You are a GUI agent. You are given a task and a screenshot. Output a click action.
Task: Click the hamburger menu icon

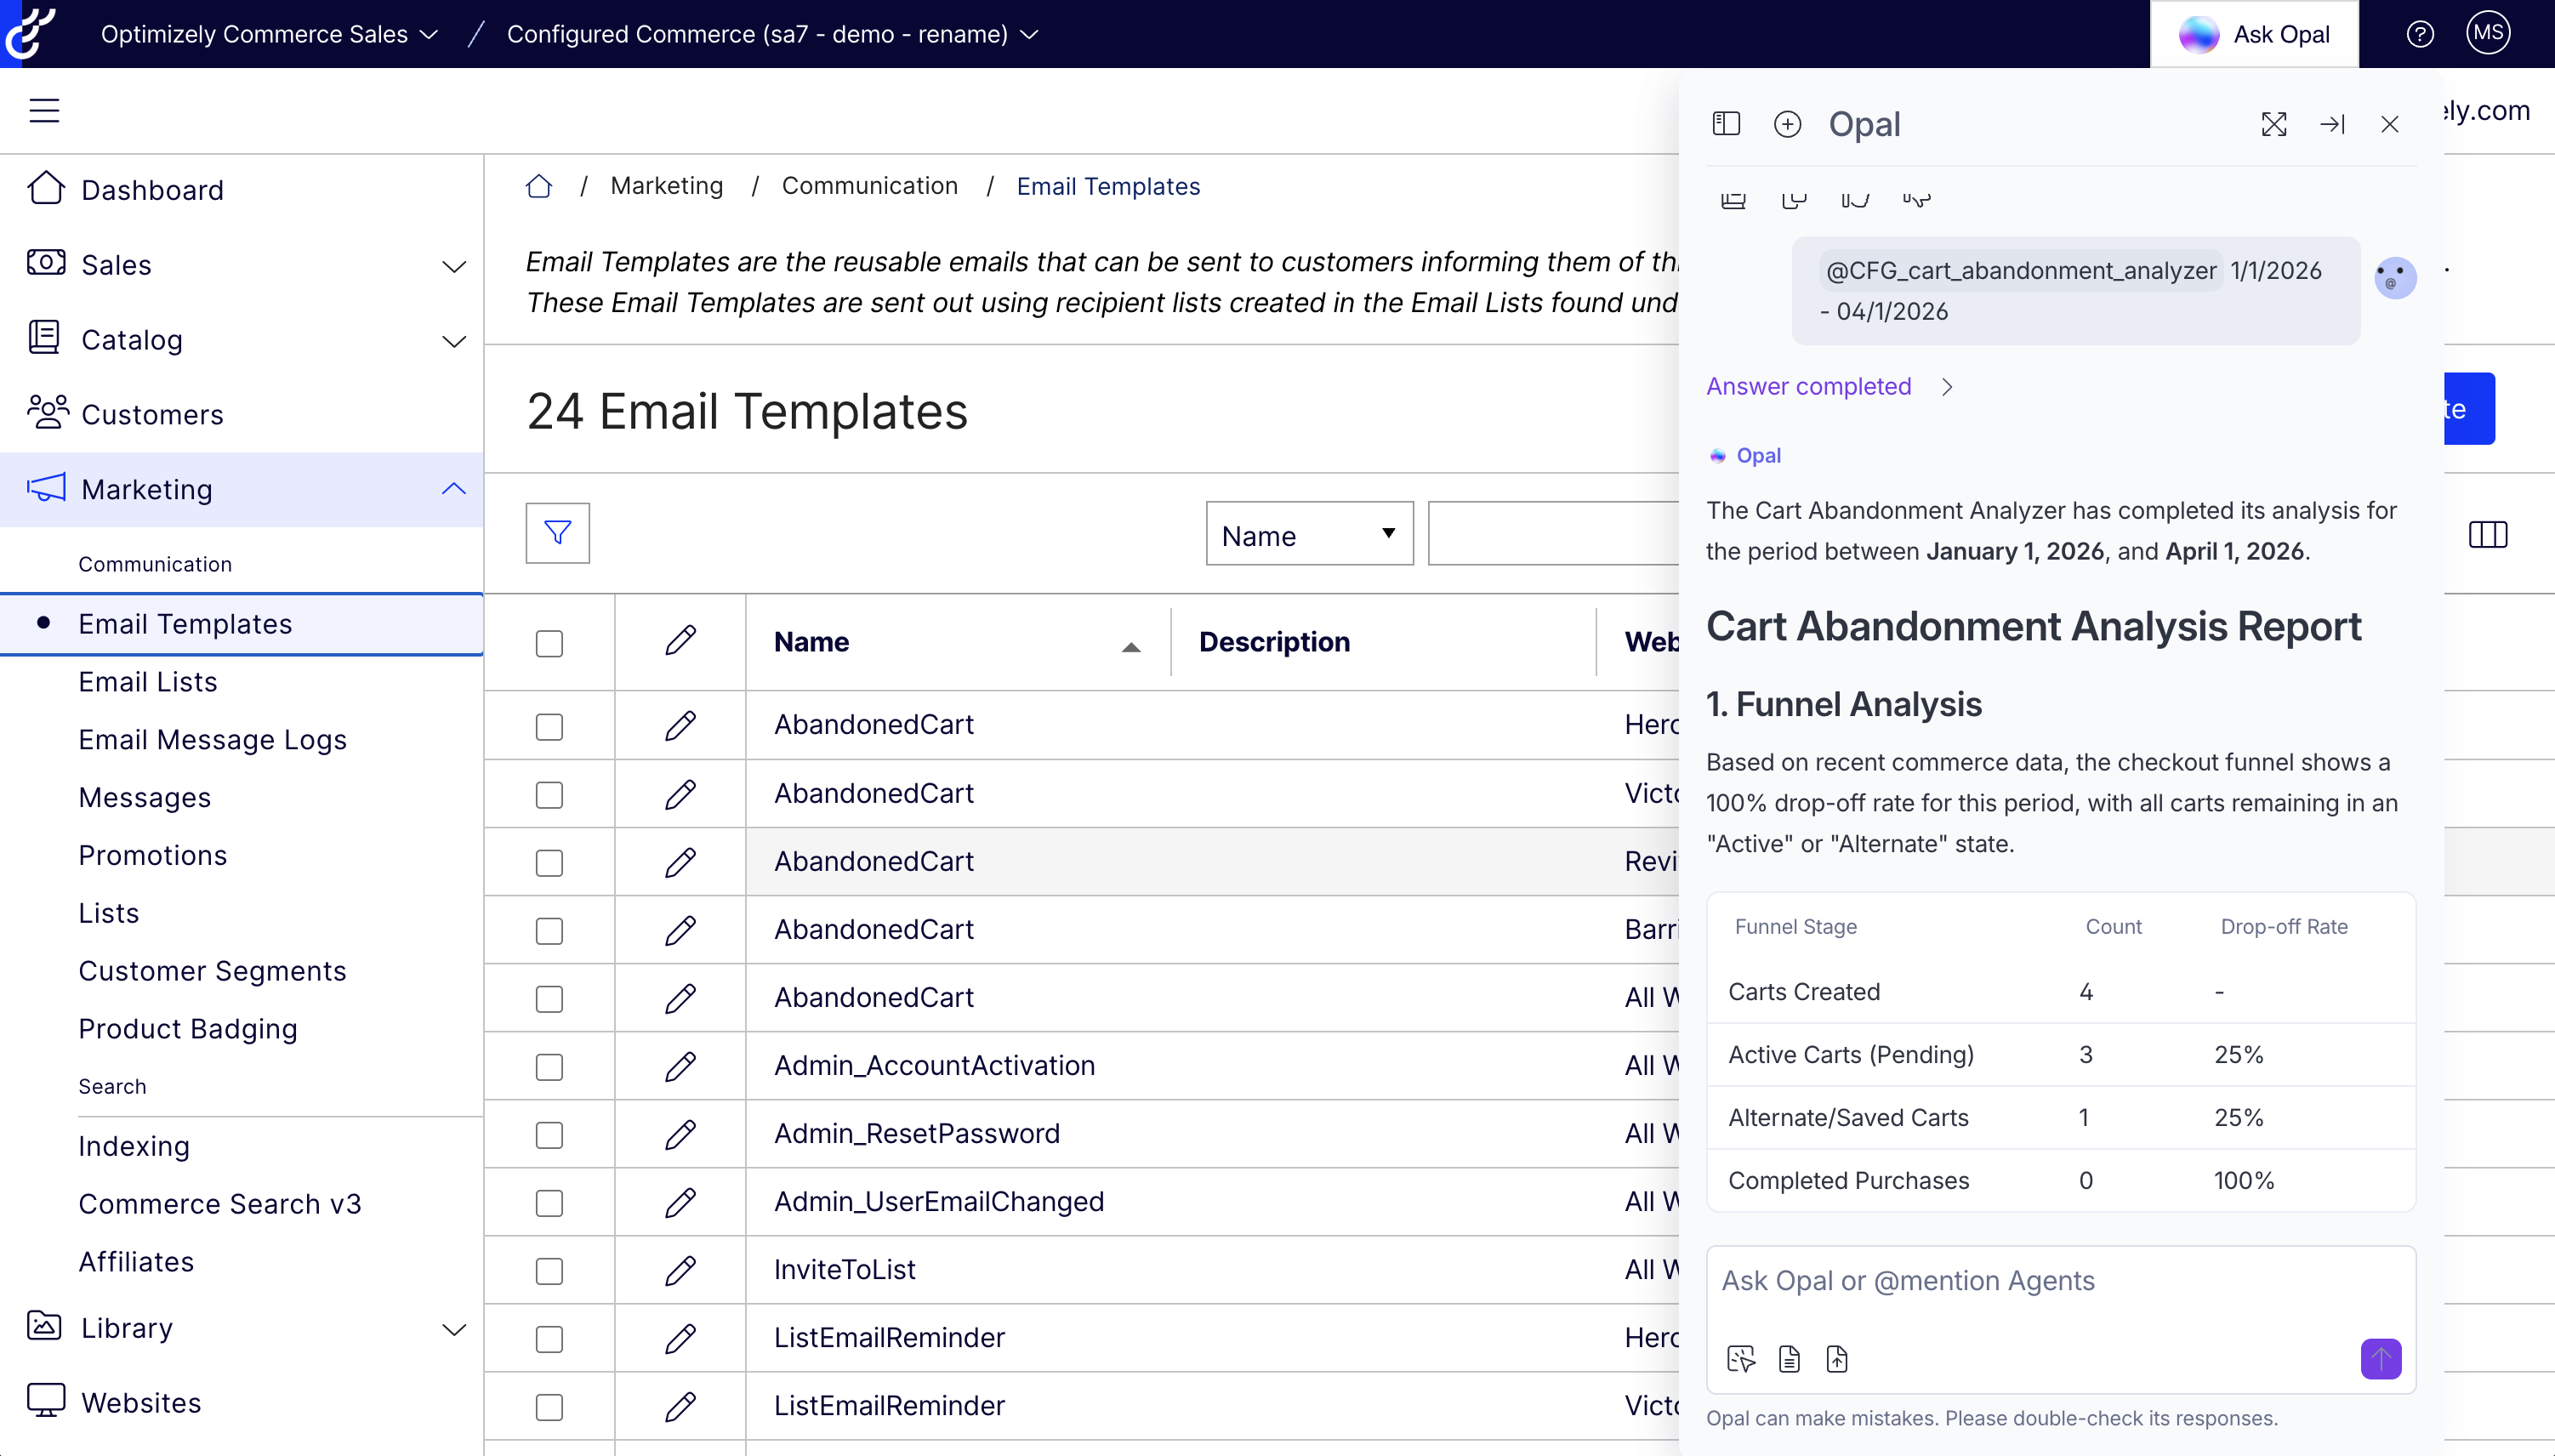(x=44, y=110)
